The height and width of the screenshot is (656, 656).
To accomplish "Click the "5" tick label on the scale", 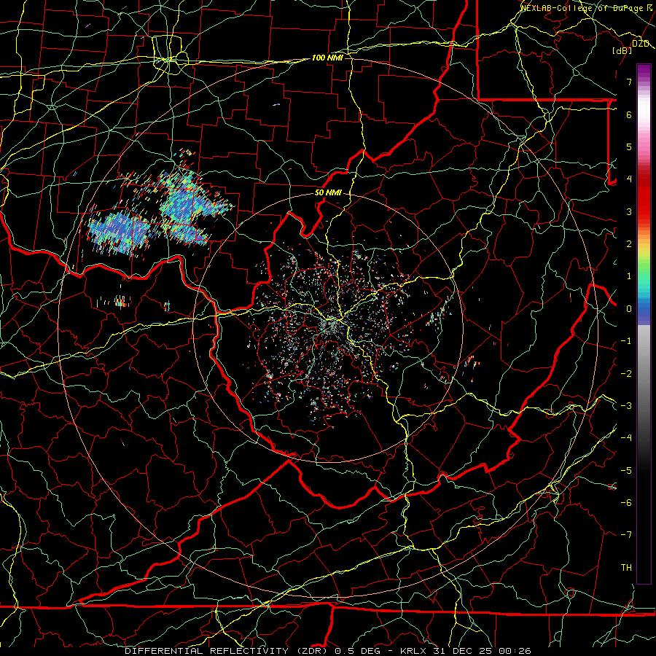I will [x=629, y=147].
